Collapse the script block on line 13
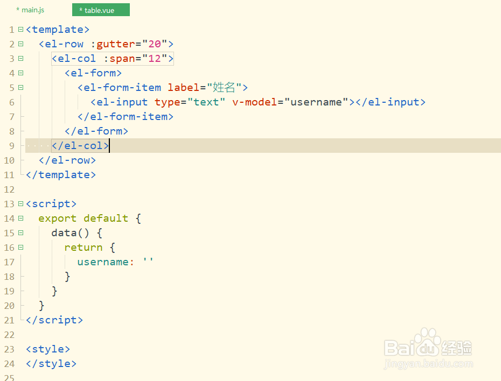The height and width of the screenshot is (381, 501). pos(21,203)
